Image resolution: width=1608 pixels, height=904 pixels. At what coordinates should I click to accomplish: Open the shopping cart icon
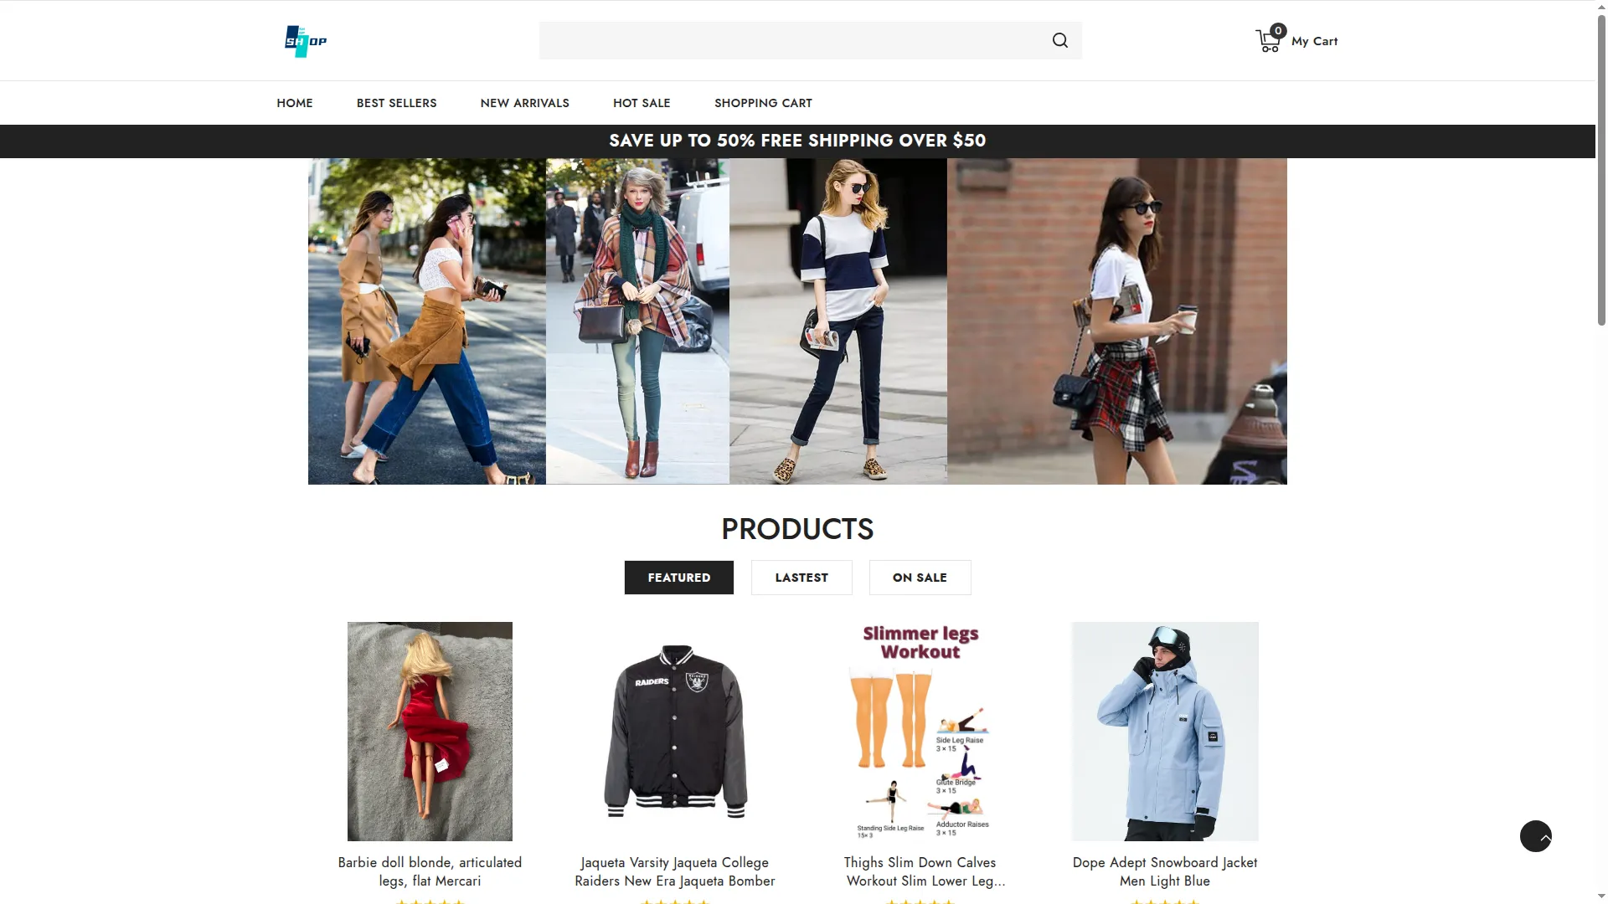[x=1267, y=41]
